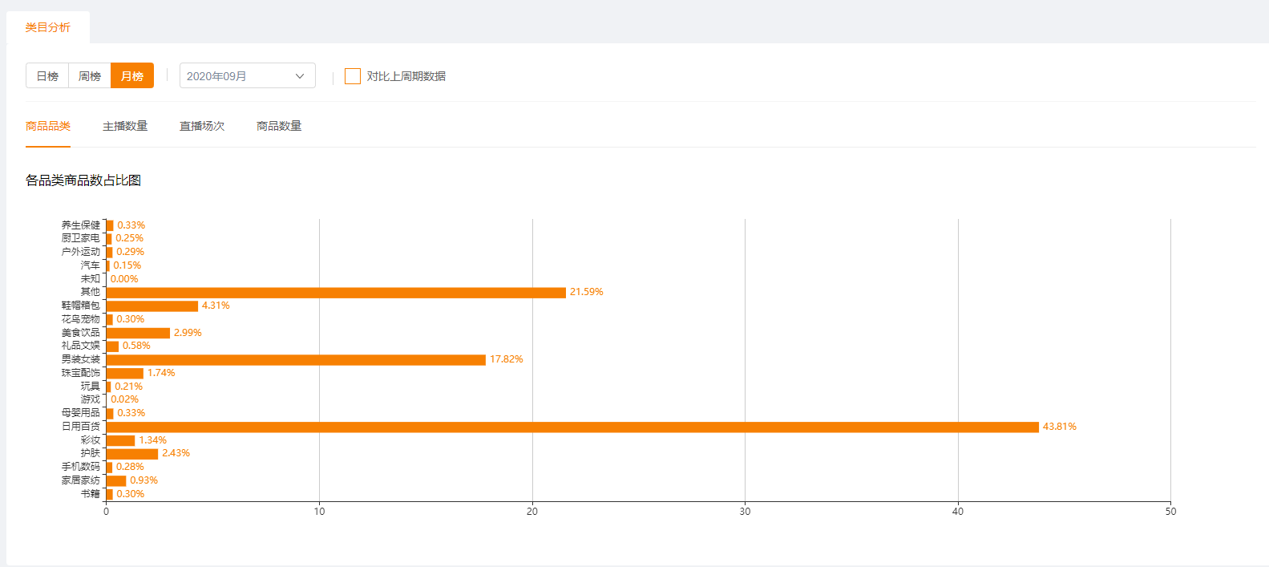Open the 类目分析 tab
Viewport: 1269px width, 567px height.
click(48, 27)
